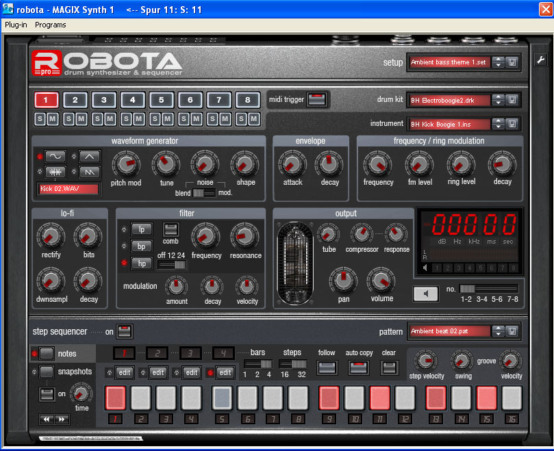
Task: Click the speaker preview icon
Action: click(425, 294)
